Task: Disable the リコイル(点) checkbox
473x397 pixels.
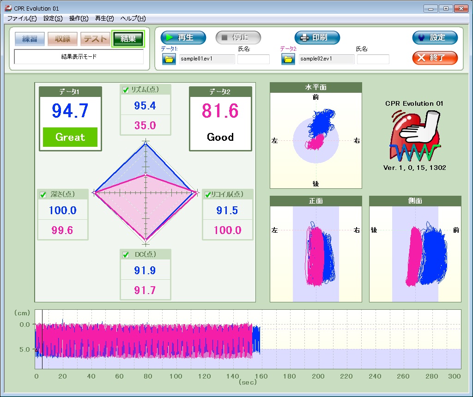Action: click(x=208, y=194)
